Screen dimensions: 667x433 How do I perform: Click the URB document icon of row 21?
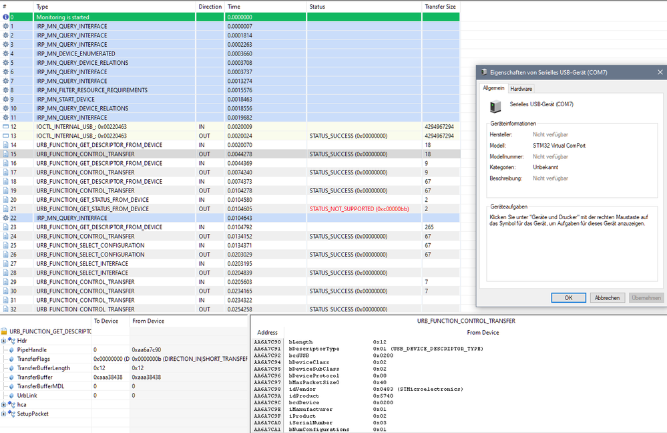point(5,209)
